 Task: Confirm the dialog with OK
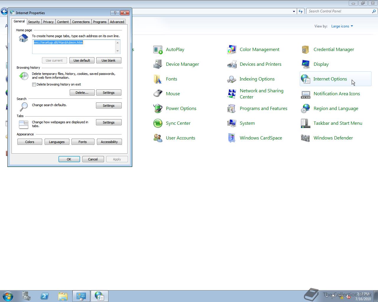(69, 159)
